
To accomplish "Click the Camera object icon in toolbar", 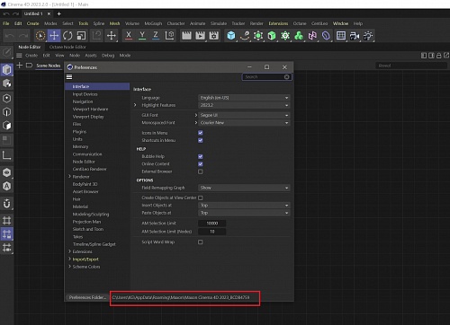I will pos(355,36).
